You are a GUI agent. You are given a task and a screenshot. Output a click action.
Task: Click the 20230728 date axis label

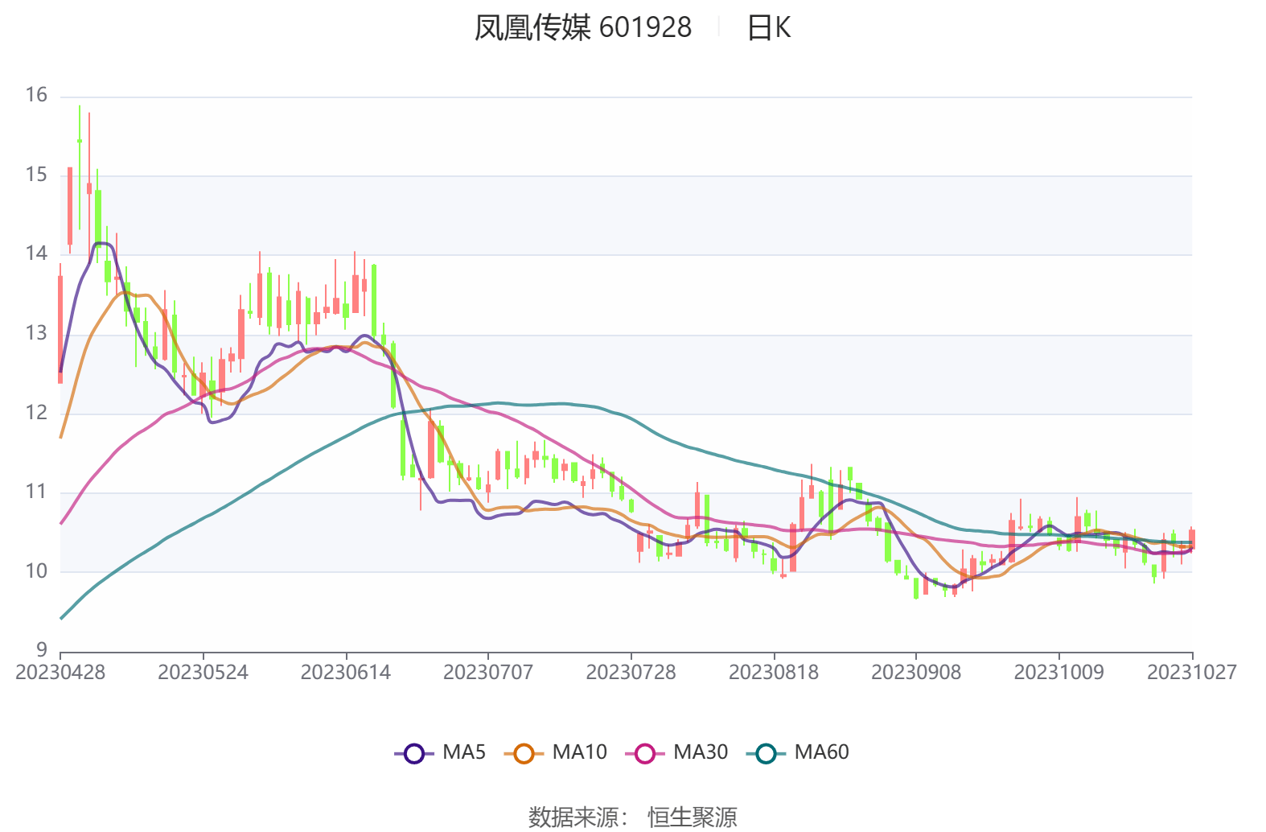coord(631,673)
